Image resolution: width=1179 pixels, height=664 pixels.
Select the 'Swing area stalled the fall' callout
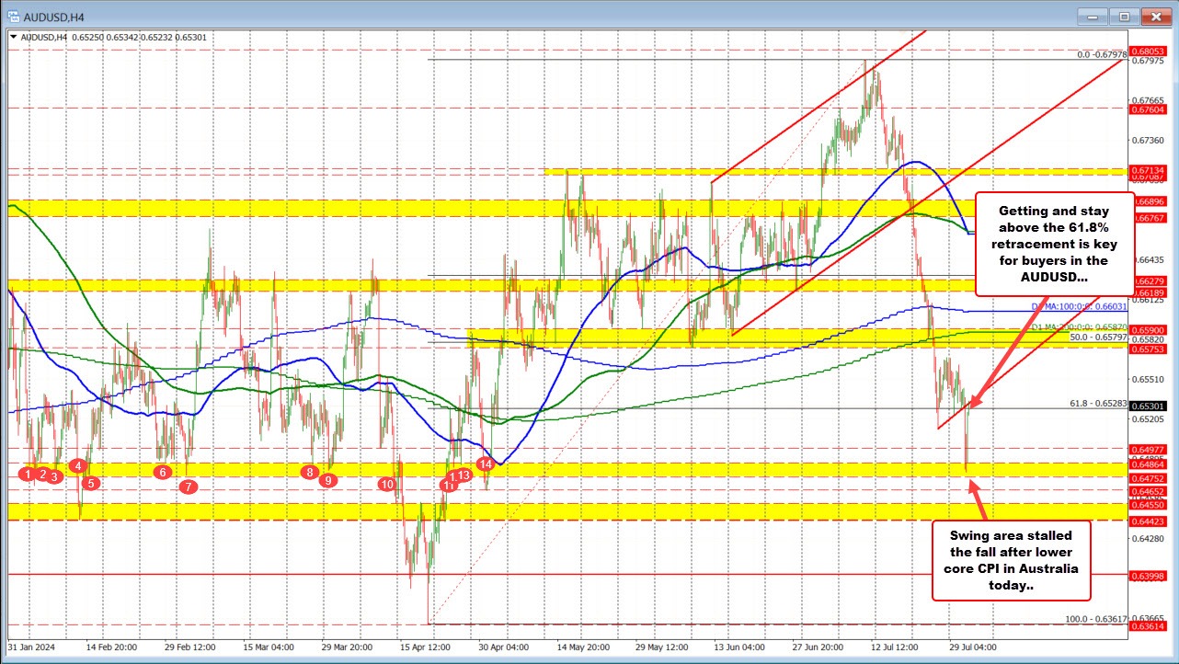pyautogui.click(x=1011, y=559)
